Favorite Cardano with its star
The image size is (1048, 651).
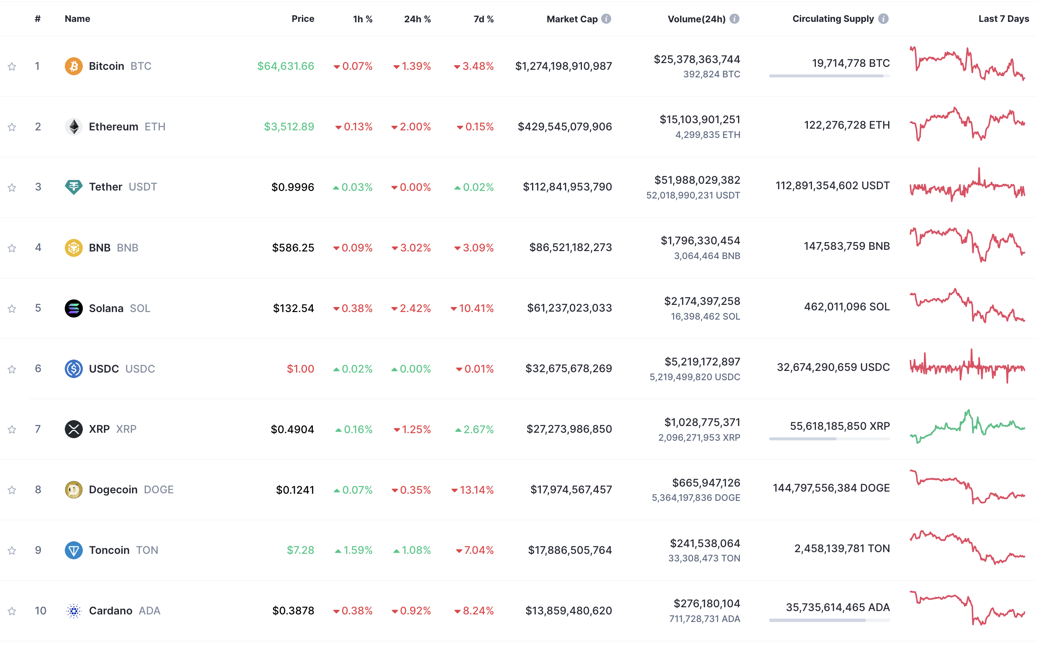(12, 611)
